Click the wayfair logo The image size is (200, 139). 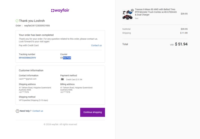tap(60, 10)
